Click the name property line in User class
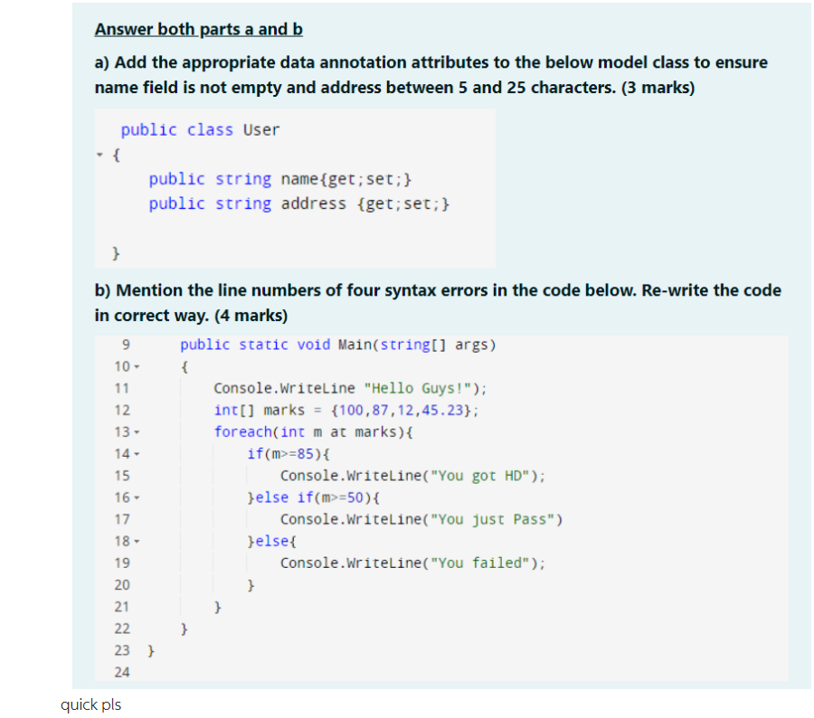This screenshot has width=814, height=718. [279, 178]
